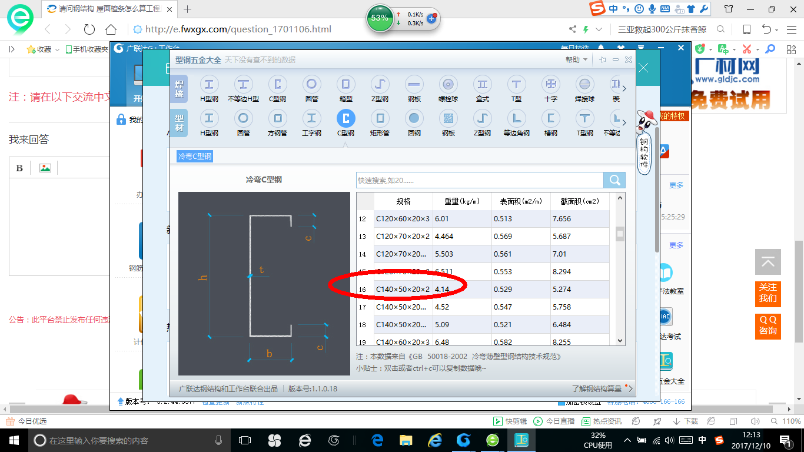Image resolution: width=804 pixels, height=452 pixels.
Task: Apply bold in the answer editor toolbar
Action: point(19,168)
